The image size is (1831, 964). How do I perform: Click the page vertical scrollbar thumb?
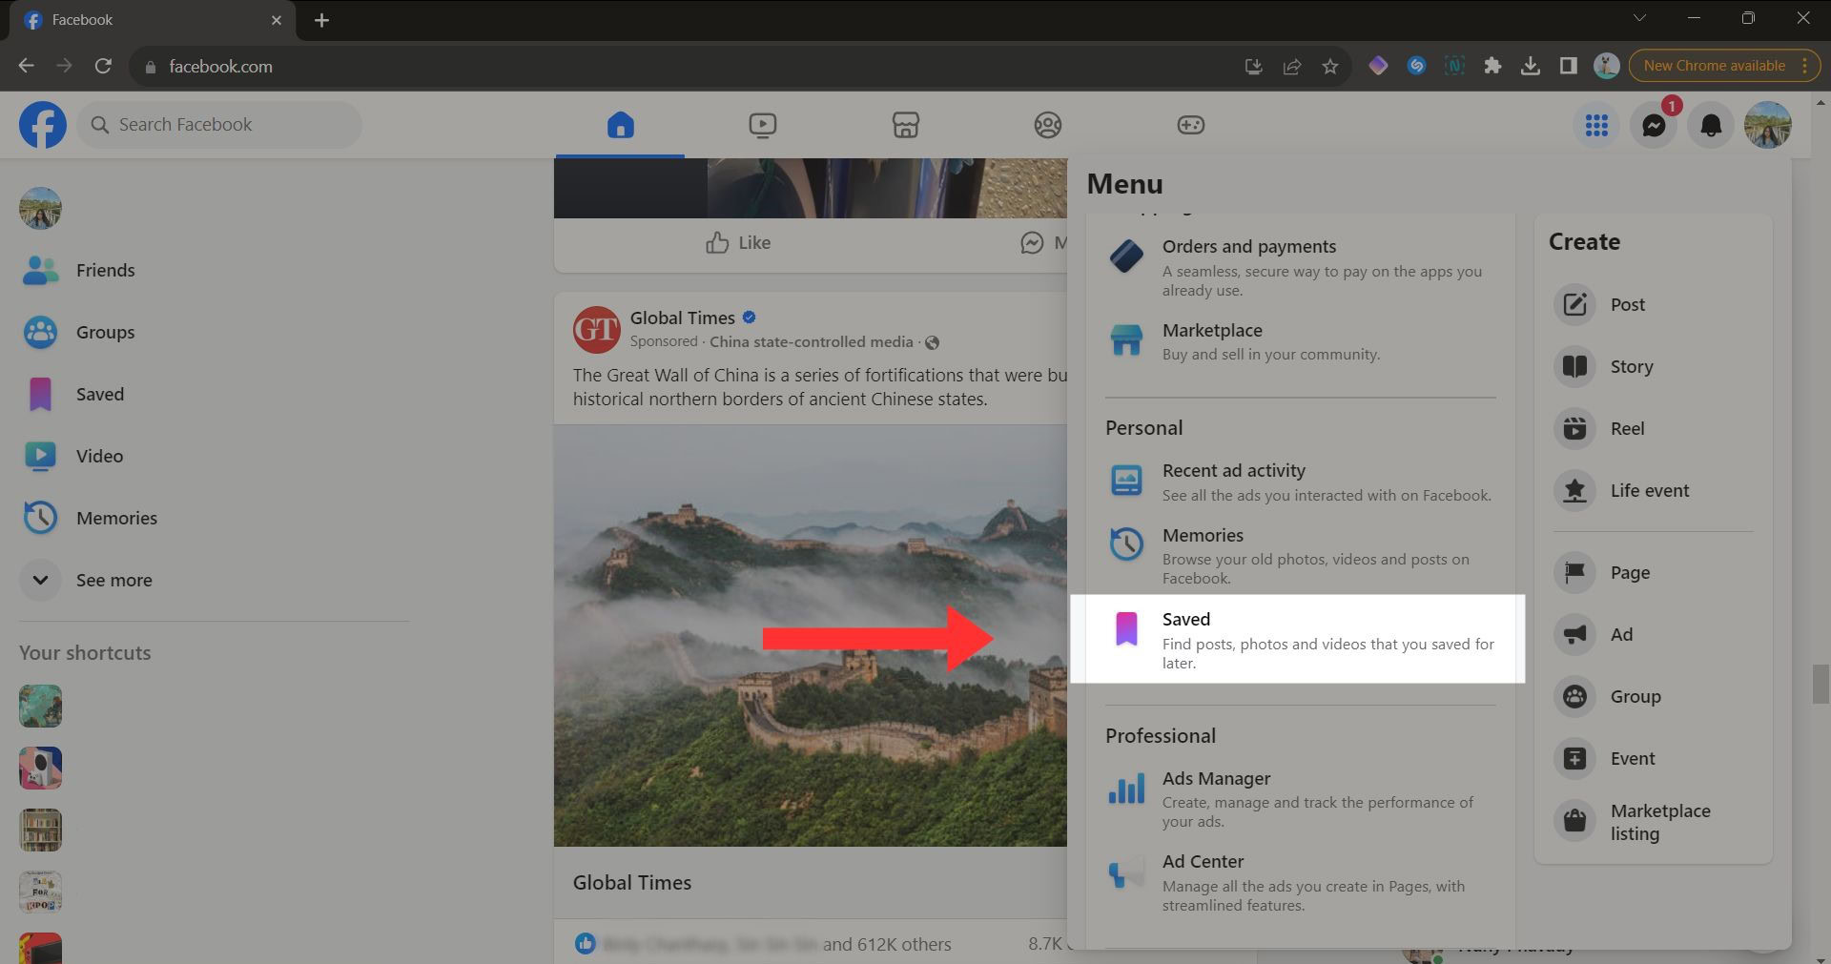pyautogui.click(x=1821, y=684)
